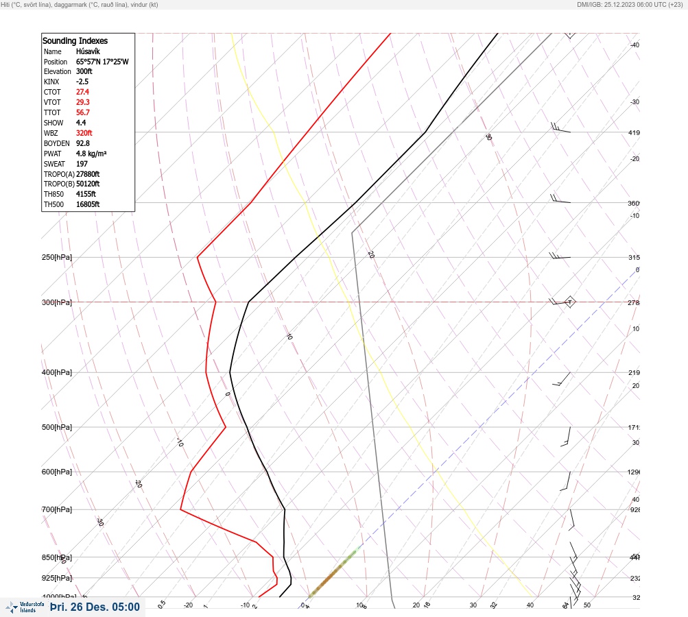
Task: Click the red CTOT value '27.4'
Action: click(x=82, y=92)
